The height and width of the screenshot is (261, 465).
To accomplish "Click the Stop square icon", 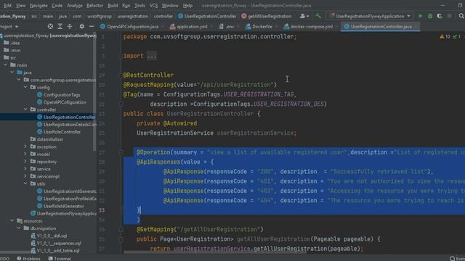I will pos(449,16).
